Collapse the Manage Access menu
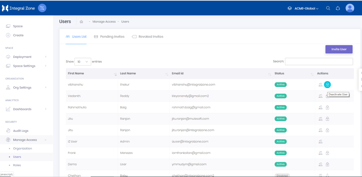The height and width of the screenshot is (177, 362). tap(26, 140)
